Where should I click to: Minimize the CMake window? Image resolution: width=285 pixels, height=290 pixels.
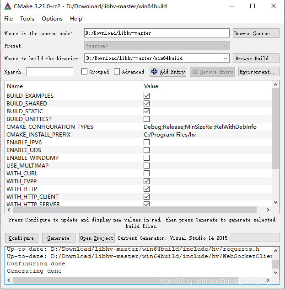[x=232, y=6]
